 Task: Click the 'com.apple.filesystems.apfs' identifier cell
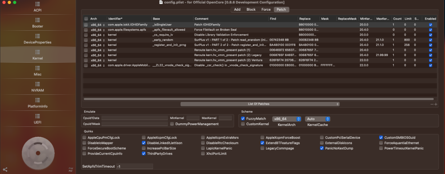click(x=126, y=30)
